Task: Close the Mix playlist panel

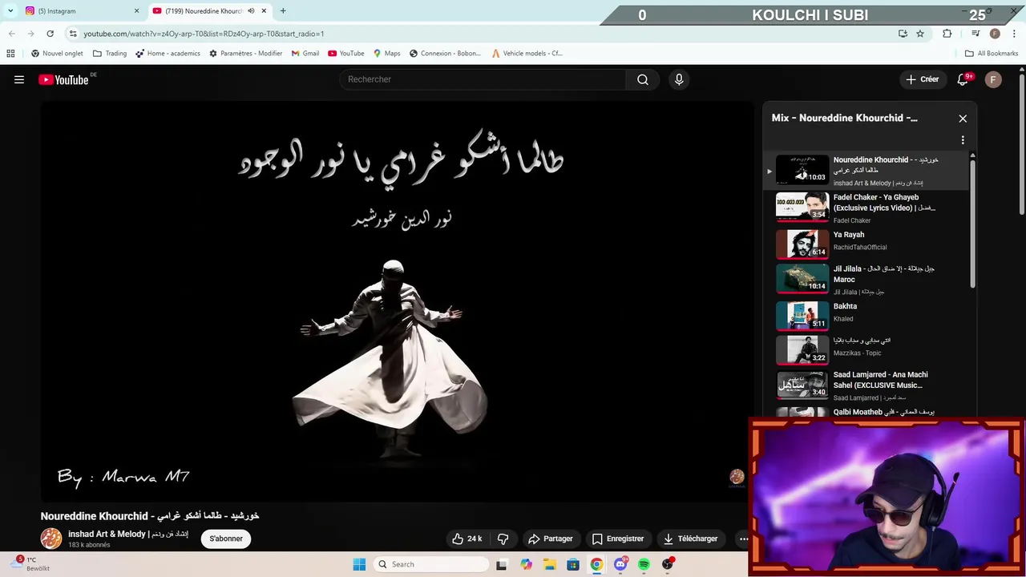Action: (963, 119)
